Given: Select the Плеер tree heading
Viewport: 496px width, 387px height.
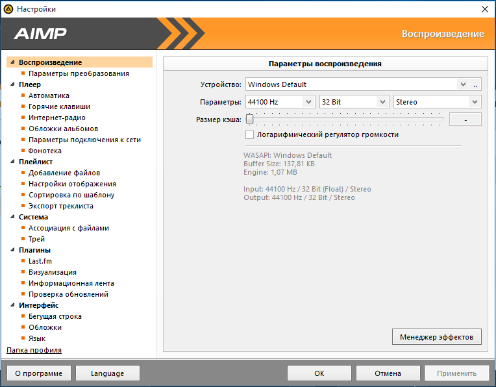Looking at the screenshot, I should (30, 84).
